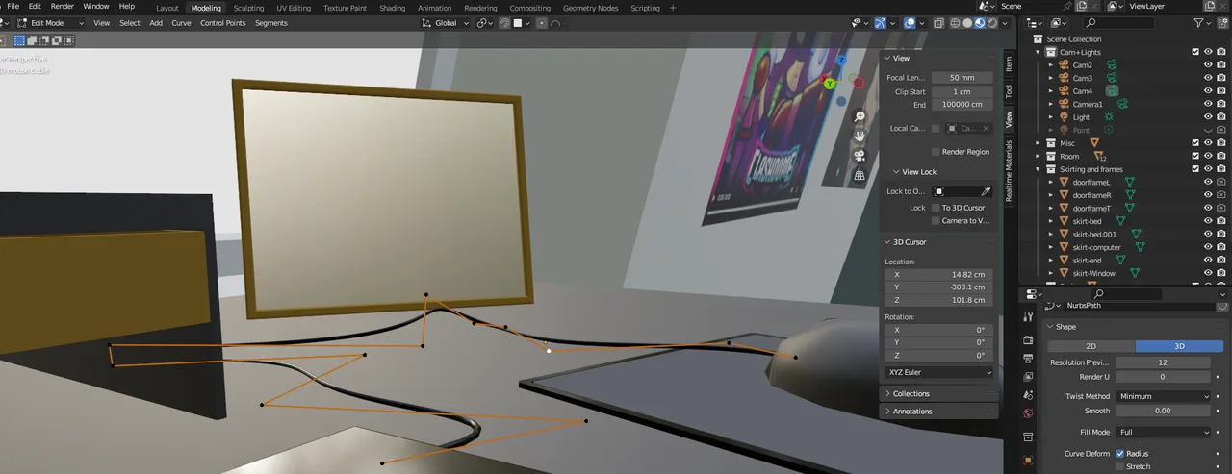Select 2D curve shape button
Screen dimensions: 1232x474
coord(1091,346)
